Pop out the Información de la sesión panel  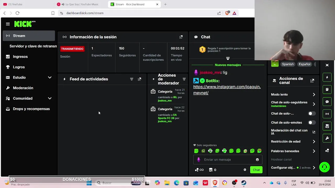click(181, 37)
